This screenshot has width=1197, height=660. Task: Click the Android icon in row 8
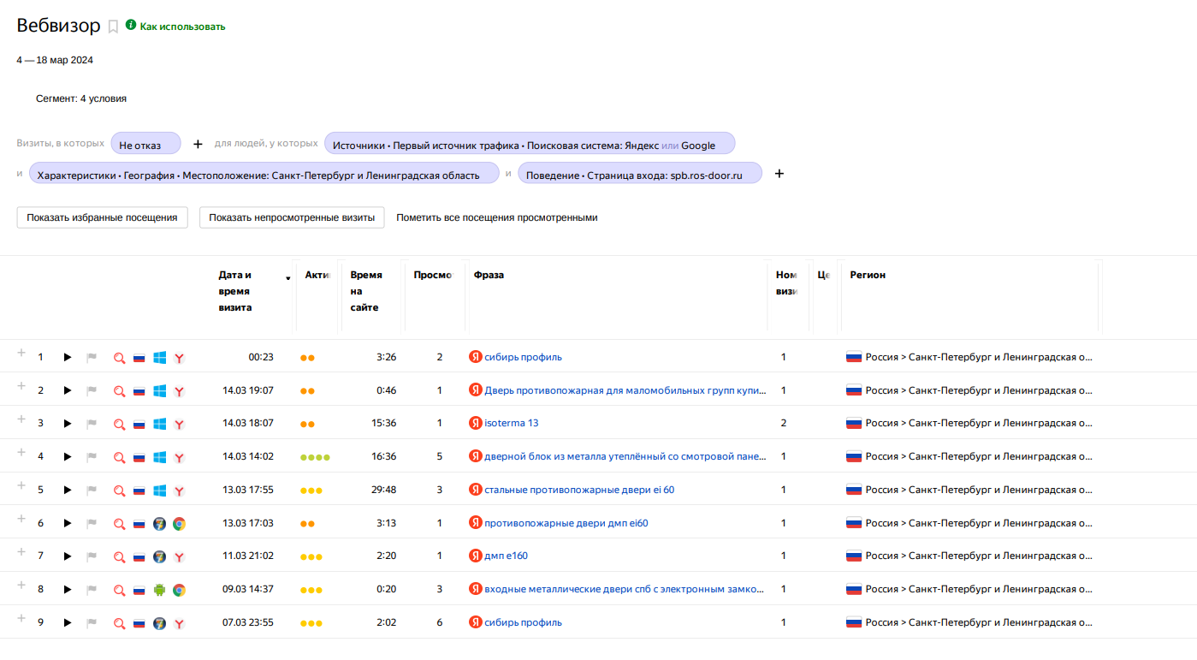point(159,590)
